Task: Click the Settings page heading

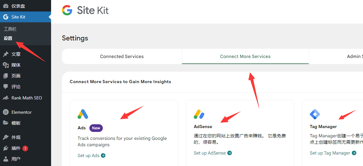Action: [x=75, y=38]
